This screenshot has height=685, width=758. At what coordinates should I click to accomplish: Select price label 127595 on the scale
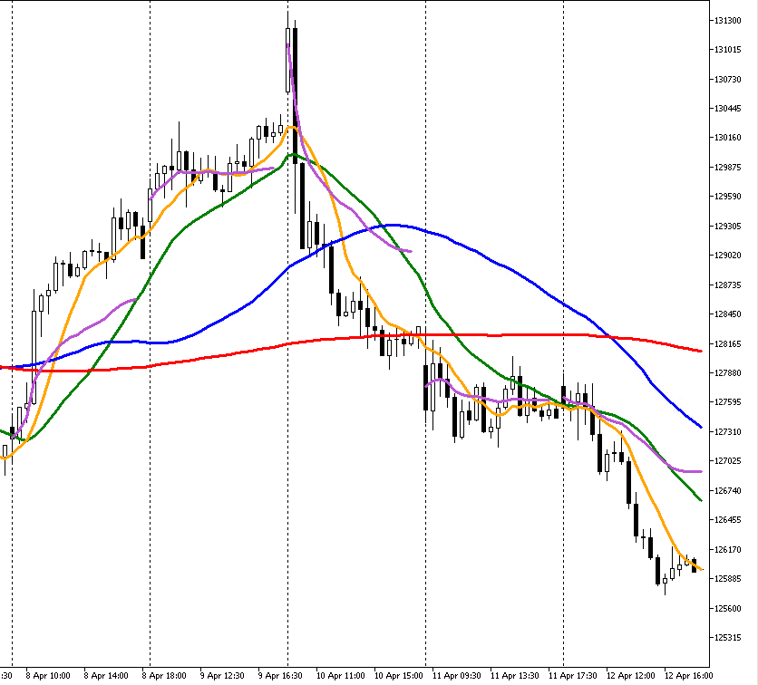(x=727, y=402)
